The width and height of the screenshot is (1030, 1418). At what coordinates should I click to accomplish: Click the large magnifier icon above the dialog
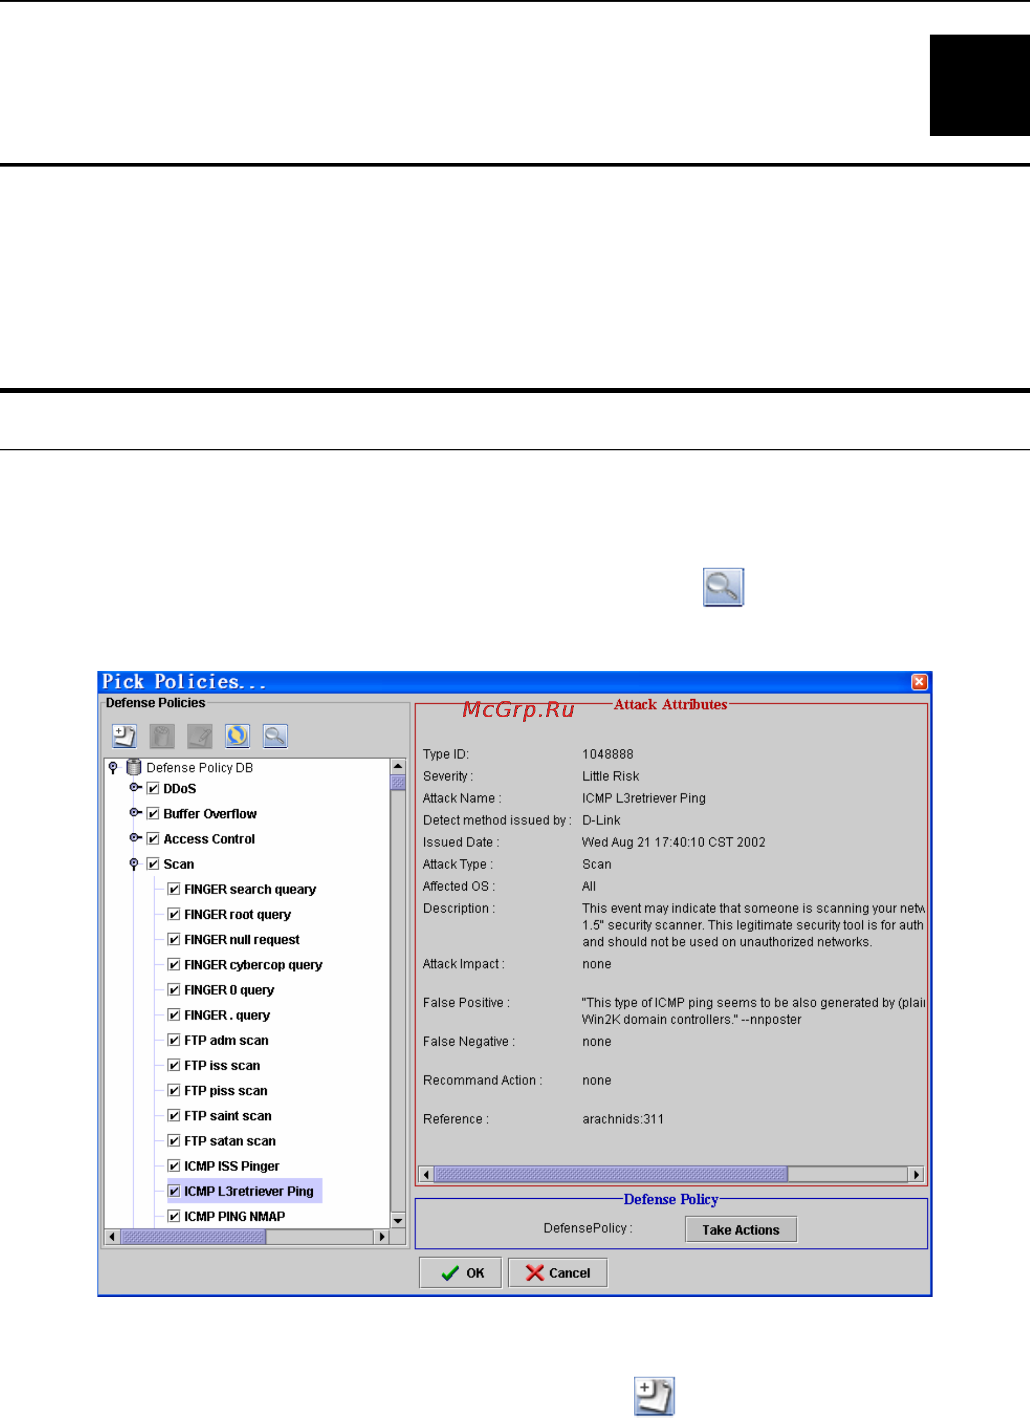pyautogui.click(x=723, y=586)
